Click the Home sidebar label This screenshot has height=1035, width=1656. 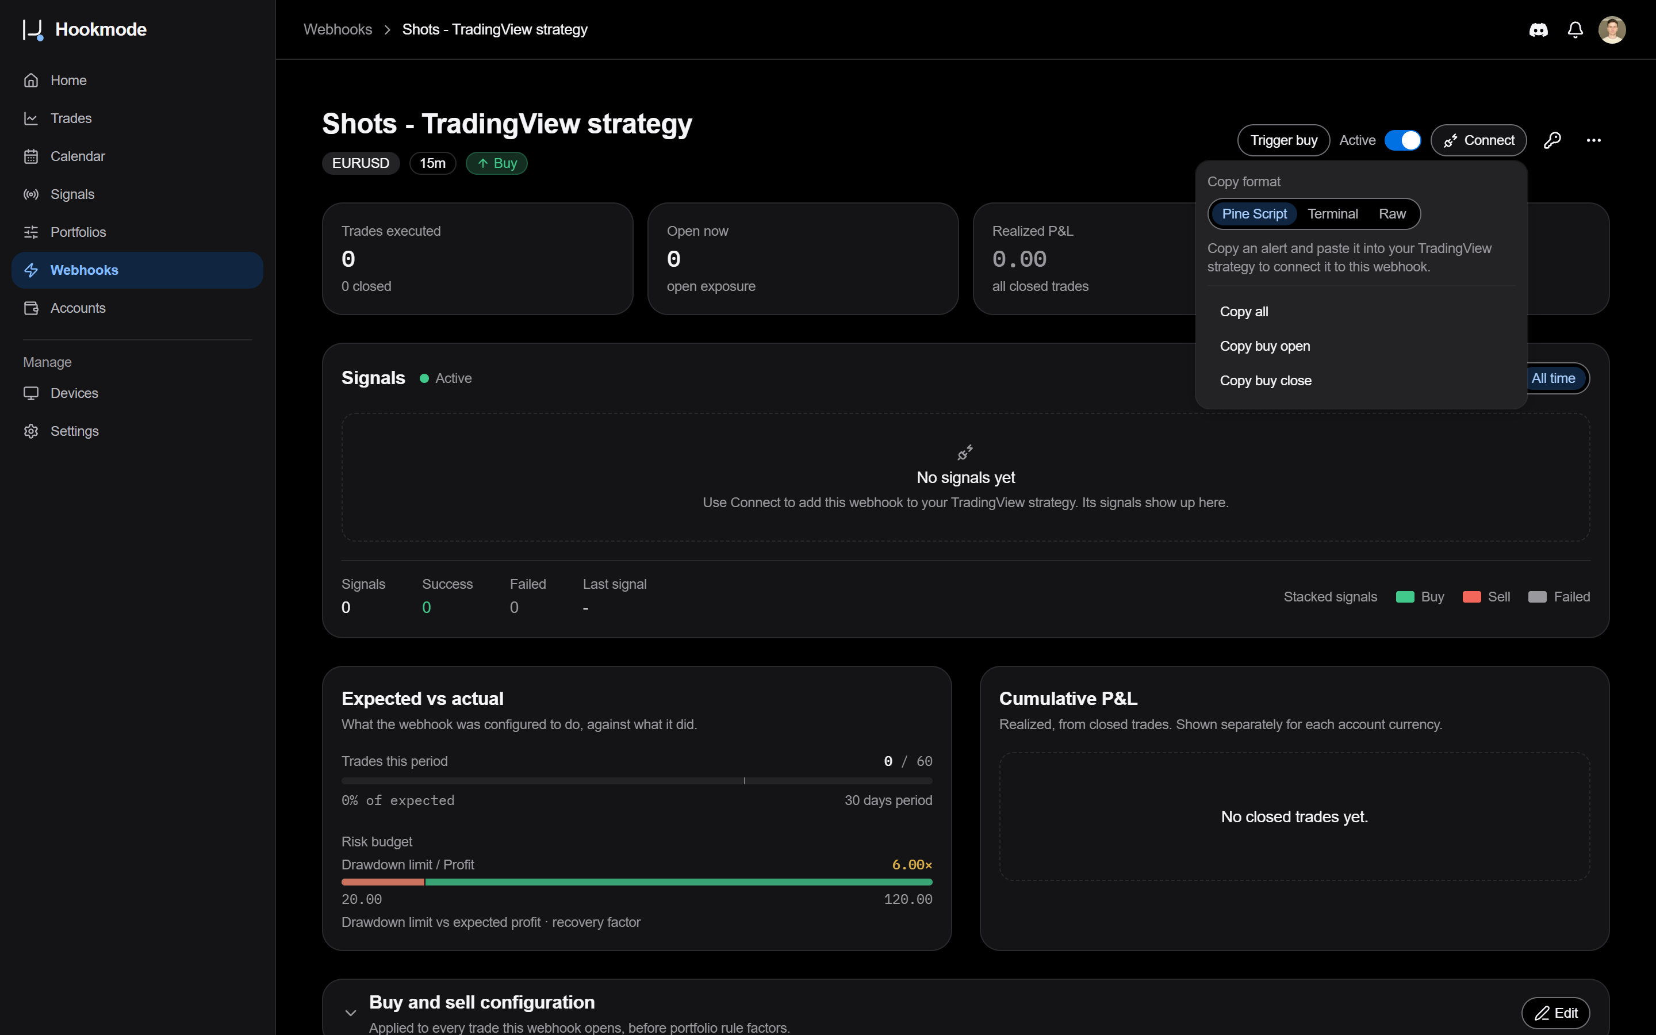(x=68, y=80)
